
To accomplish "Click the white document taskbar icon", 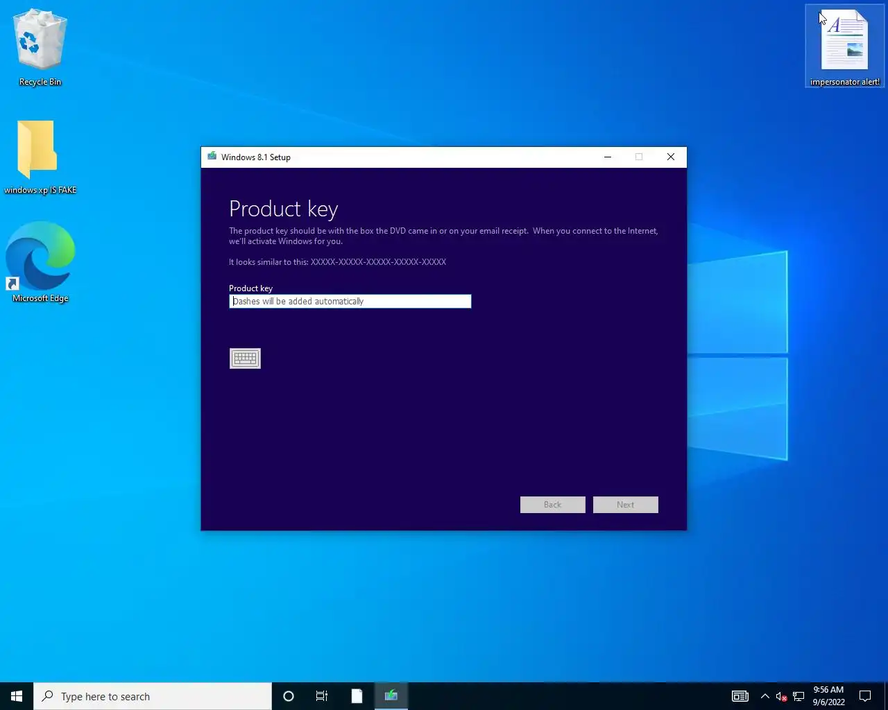I will click(x=357, y=696).
